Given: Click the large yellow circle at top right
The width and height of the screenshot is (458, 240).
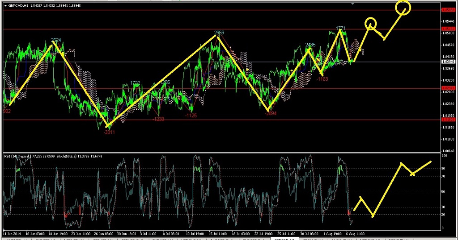Looking at the screenshot, I should [403, 8].
